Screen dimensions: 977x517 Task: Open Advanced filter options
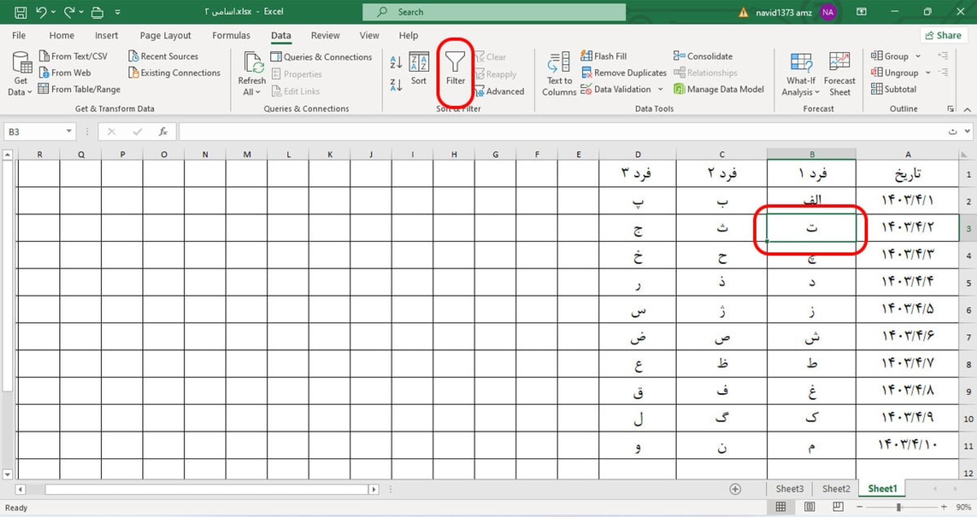pos(499,91)
